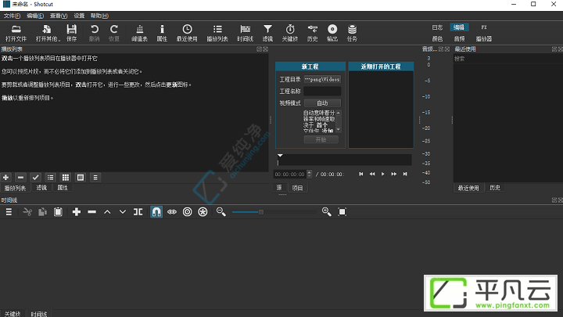
Task: Click the Open File toolbar icon
Action: (16, 33)
